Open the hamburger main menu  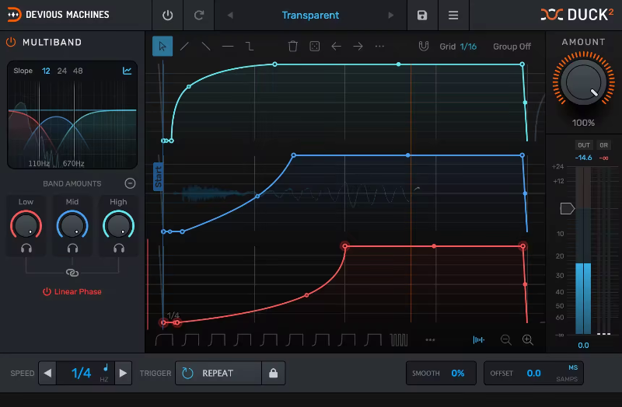[453, 16]
